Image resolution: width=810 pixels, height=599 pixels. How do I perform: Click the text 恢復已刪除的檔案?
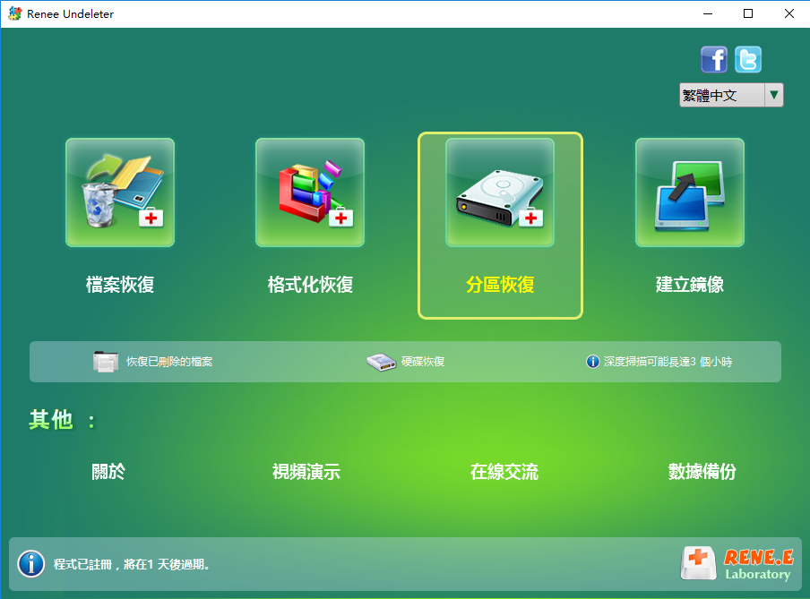coord(169,362)
